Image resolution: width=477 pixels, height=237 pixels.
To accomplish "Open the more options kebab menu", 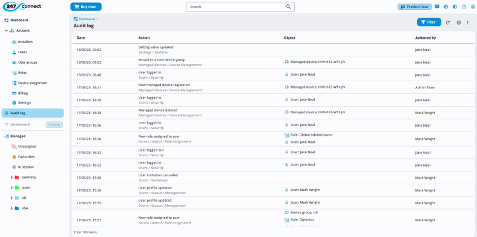I will 468,22.
